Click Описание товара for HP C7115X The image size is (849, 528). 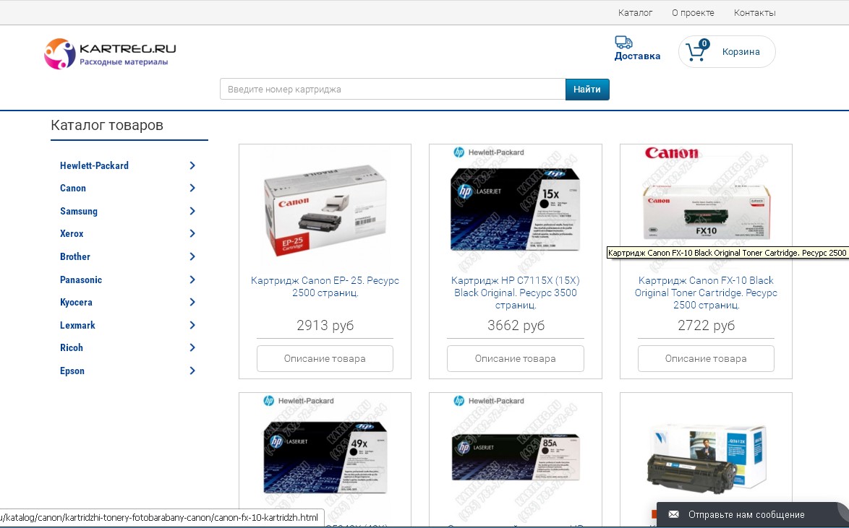(x=516, y=358)
